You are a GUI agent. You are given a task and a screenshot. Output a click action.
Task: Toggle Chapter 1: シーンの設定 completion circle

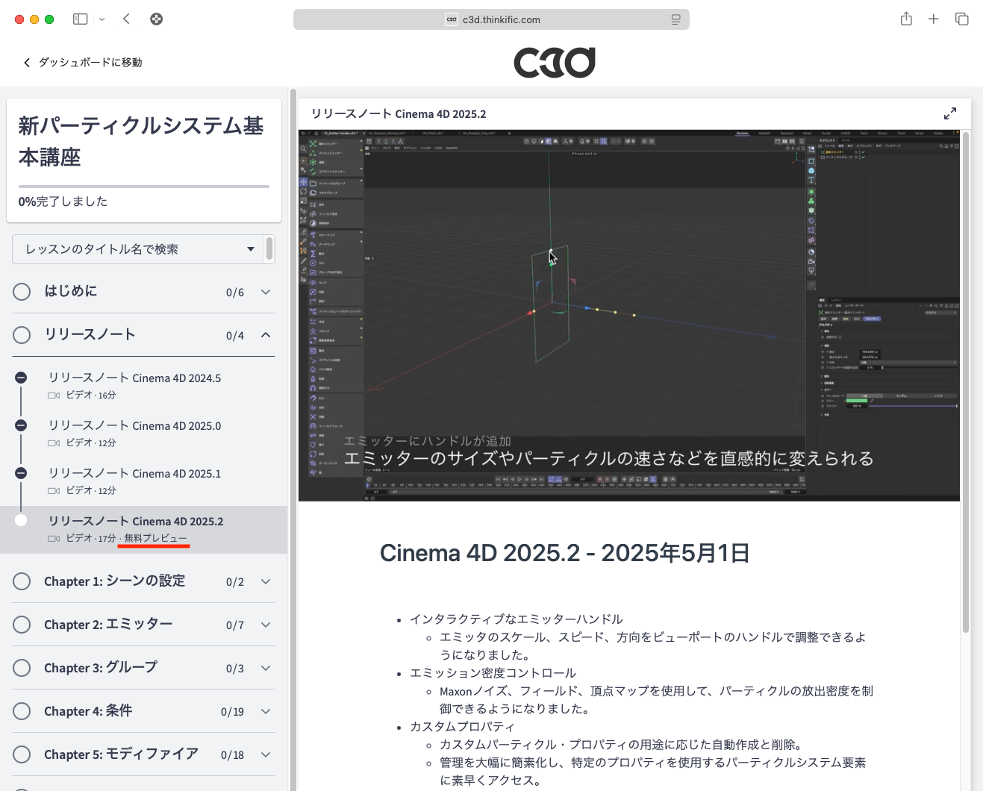click(22, 581)
